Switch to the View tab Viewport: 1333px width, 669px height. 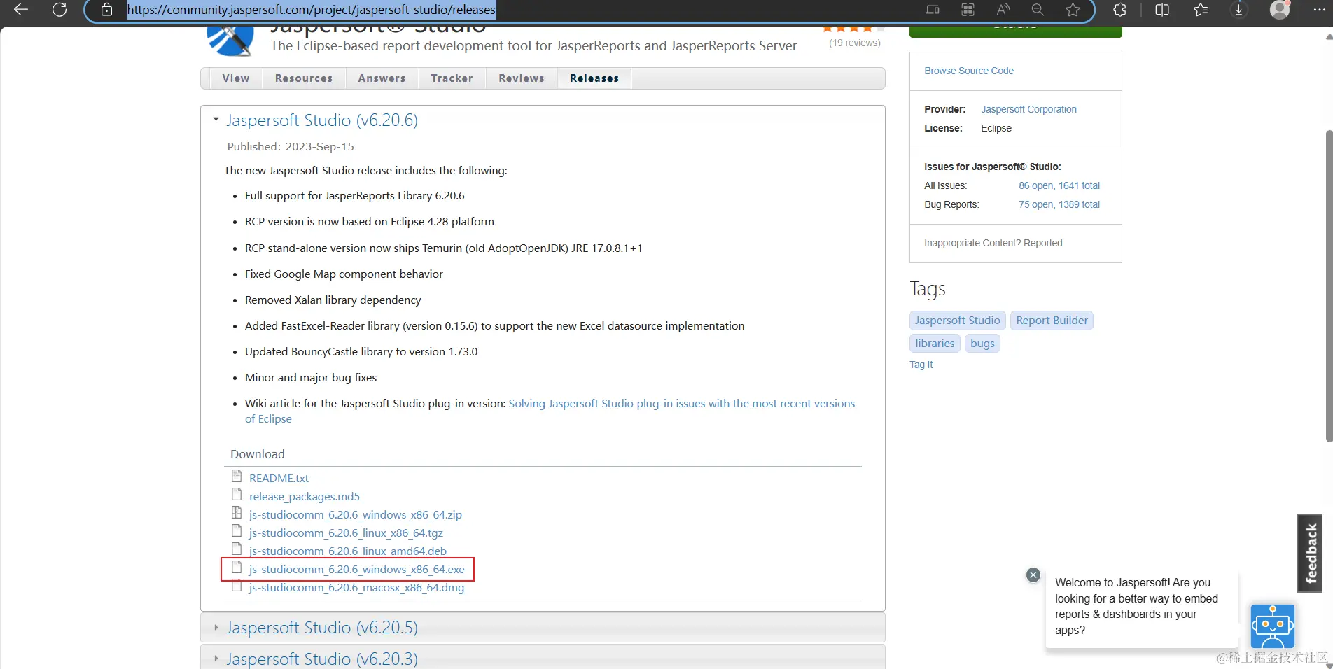click(x=236, y=78)
